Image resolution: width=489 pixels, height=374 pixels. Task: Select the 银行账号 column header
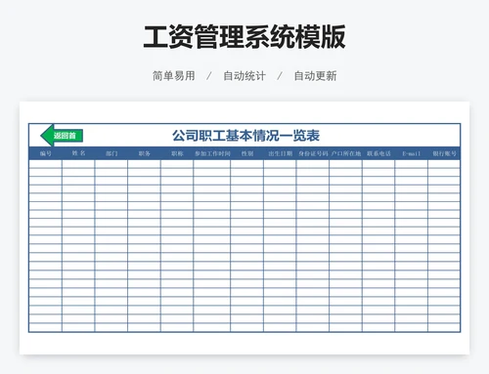click(x=444, y=153)
